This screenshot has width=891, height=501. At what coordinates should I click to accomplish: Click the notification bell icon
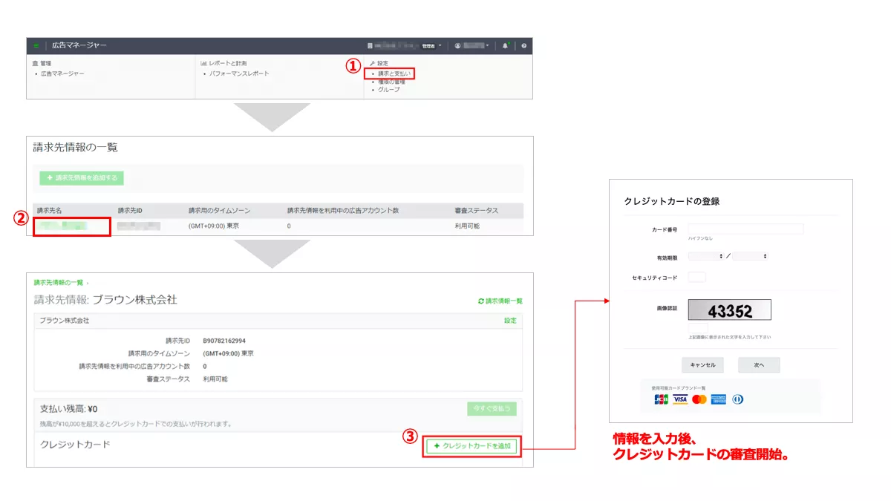(x=506, y=46)
